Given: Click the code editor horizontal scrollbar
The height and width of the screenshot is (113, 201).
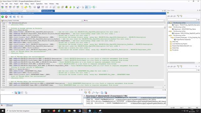Looking at the screenshot, I should point(78,87).
